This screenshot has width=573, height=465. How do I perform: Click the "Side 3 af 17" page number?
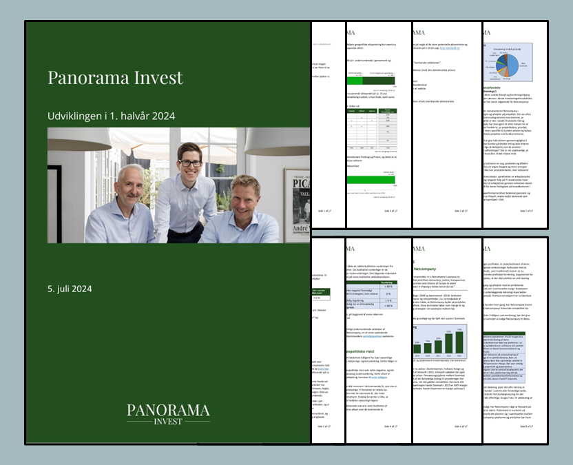point(390,211)
